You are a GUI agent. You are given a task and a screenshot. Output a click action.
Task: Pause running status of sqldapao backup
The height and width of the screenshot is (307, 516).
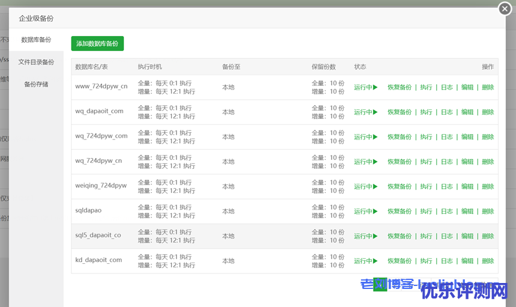tap(365, 211)
